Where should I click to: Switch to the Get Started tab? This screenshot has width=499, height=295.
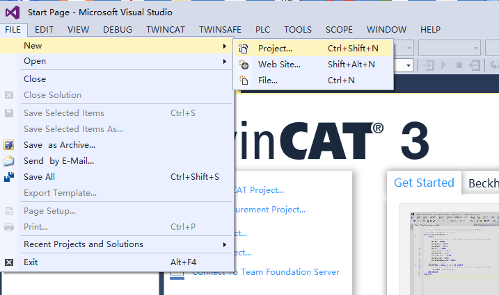pos(424,183)
